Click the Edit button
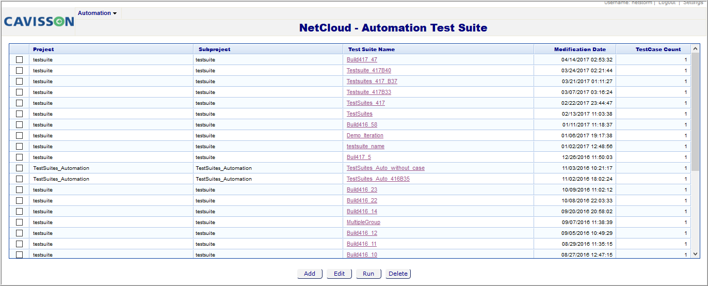This screenshot has height=286, width=708. click(x=339, y=274)
